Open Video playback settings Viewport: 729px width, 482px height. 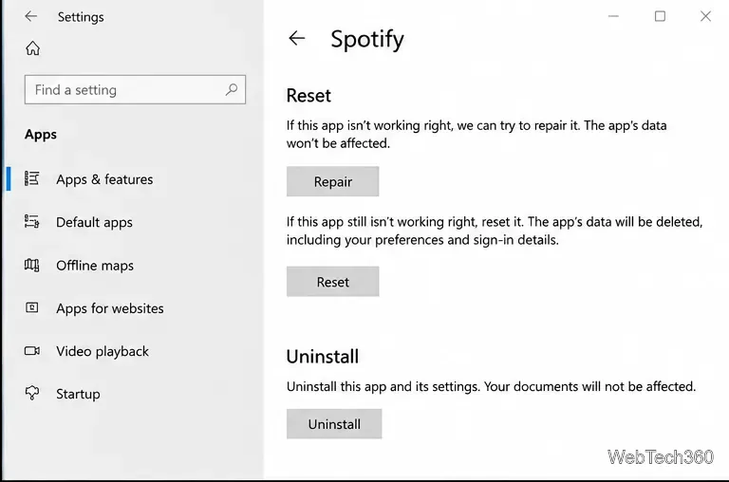[x=103, y=351]
